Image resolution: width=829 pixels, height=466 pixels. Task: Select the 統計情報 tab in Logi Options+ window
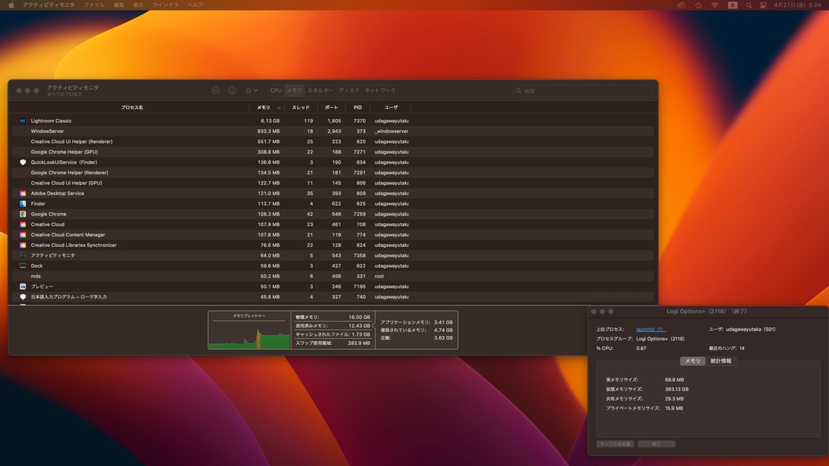tap(721, 361)
